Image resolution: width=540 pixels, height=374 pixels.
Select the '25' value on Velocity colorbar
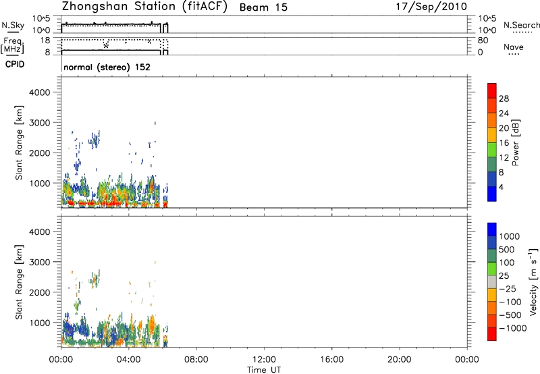pyautogui.click(x=504, y=276)
